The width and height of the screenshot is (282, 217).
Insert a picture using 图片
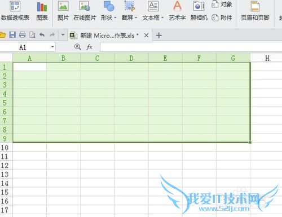point(63,11)
